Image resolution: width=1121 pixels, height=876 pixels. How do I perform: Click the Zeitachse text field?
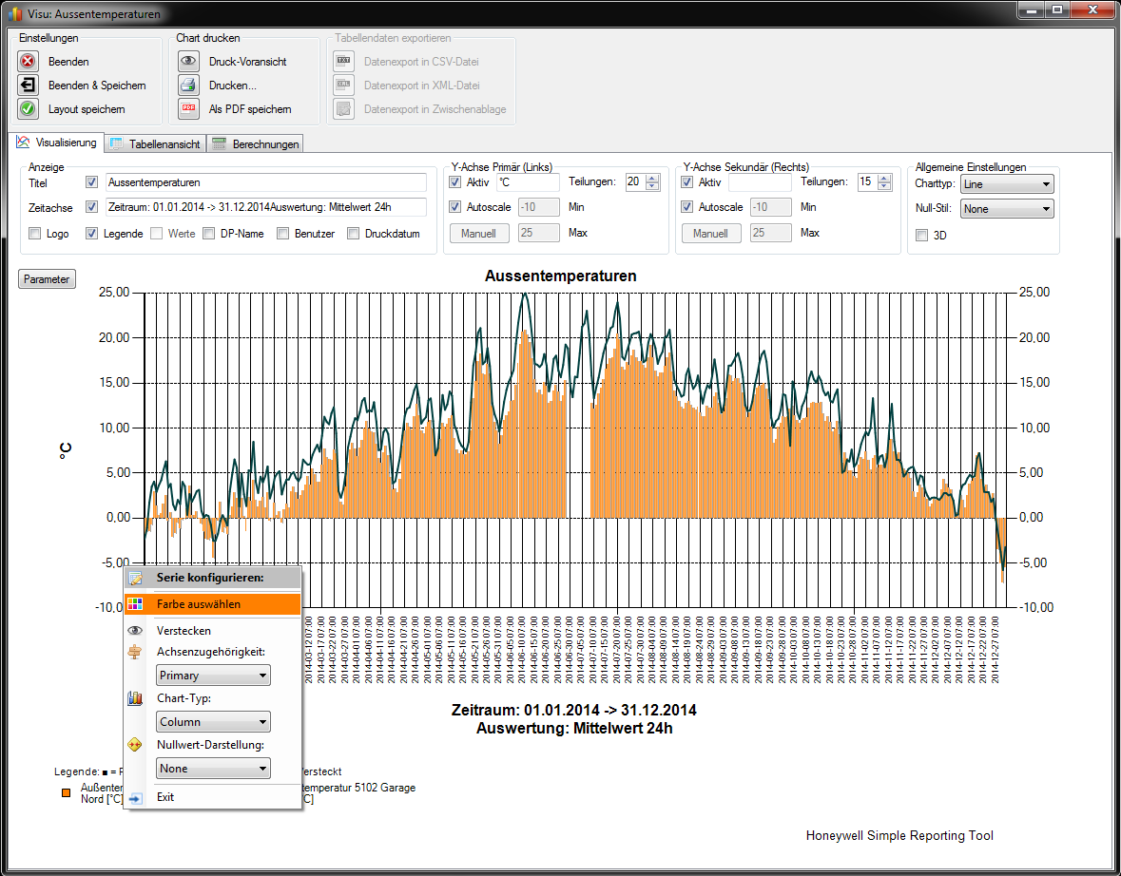coord(266,207)
